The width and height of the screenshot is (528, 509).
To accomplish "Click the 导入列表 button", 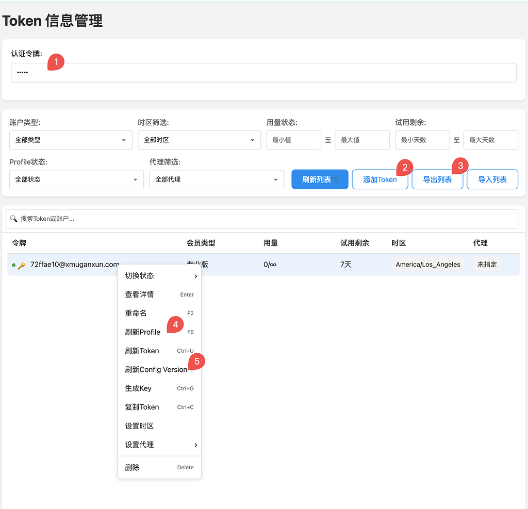I will [x=492, y=179].
